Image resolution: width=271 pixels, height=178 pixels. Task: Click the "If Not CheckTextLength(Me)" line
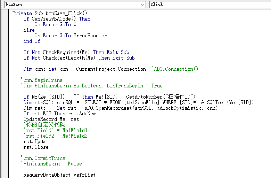pyautogui.click(x=79, y=58)
